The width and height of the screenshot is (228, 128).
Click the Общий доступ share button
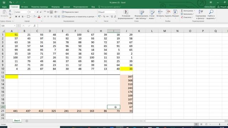[x=222, y=7]
